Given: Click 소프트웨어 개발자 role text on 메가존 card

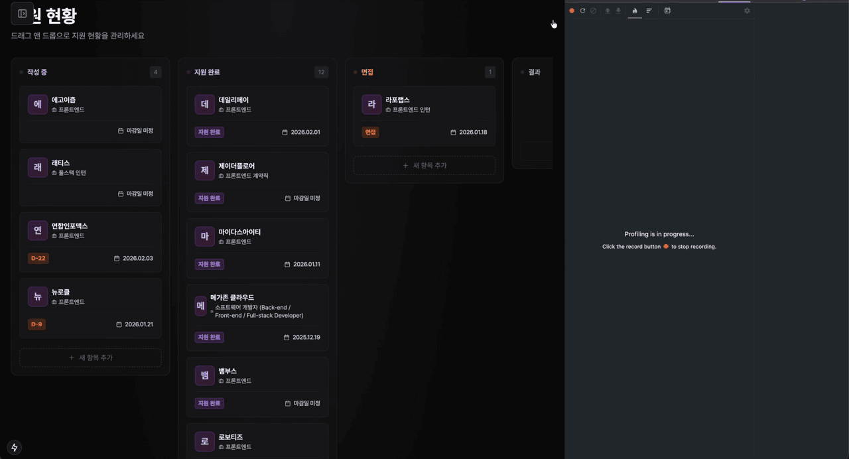Looking at the screenshot, I should (259, 311).
